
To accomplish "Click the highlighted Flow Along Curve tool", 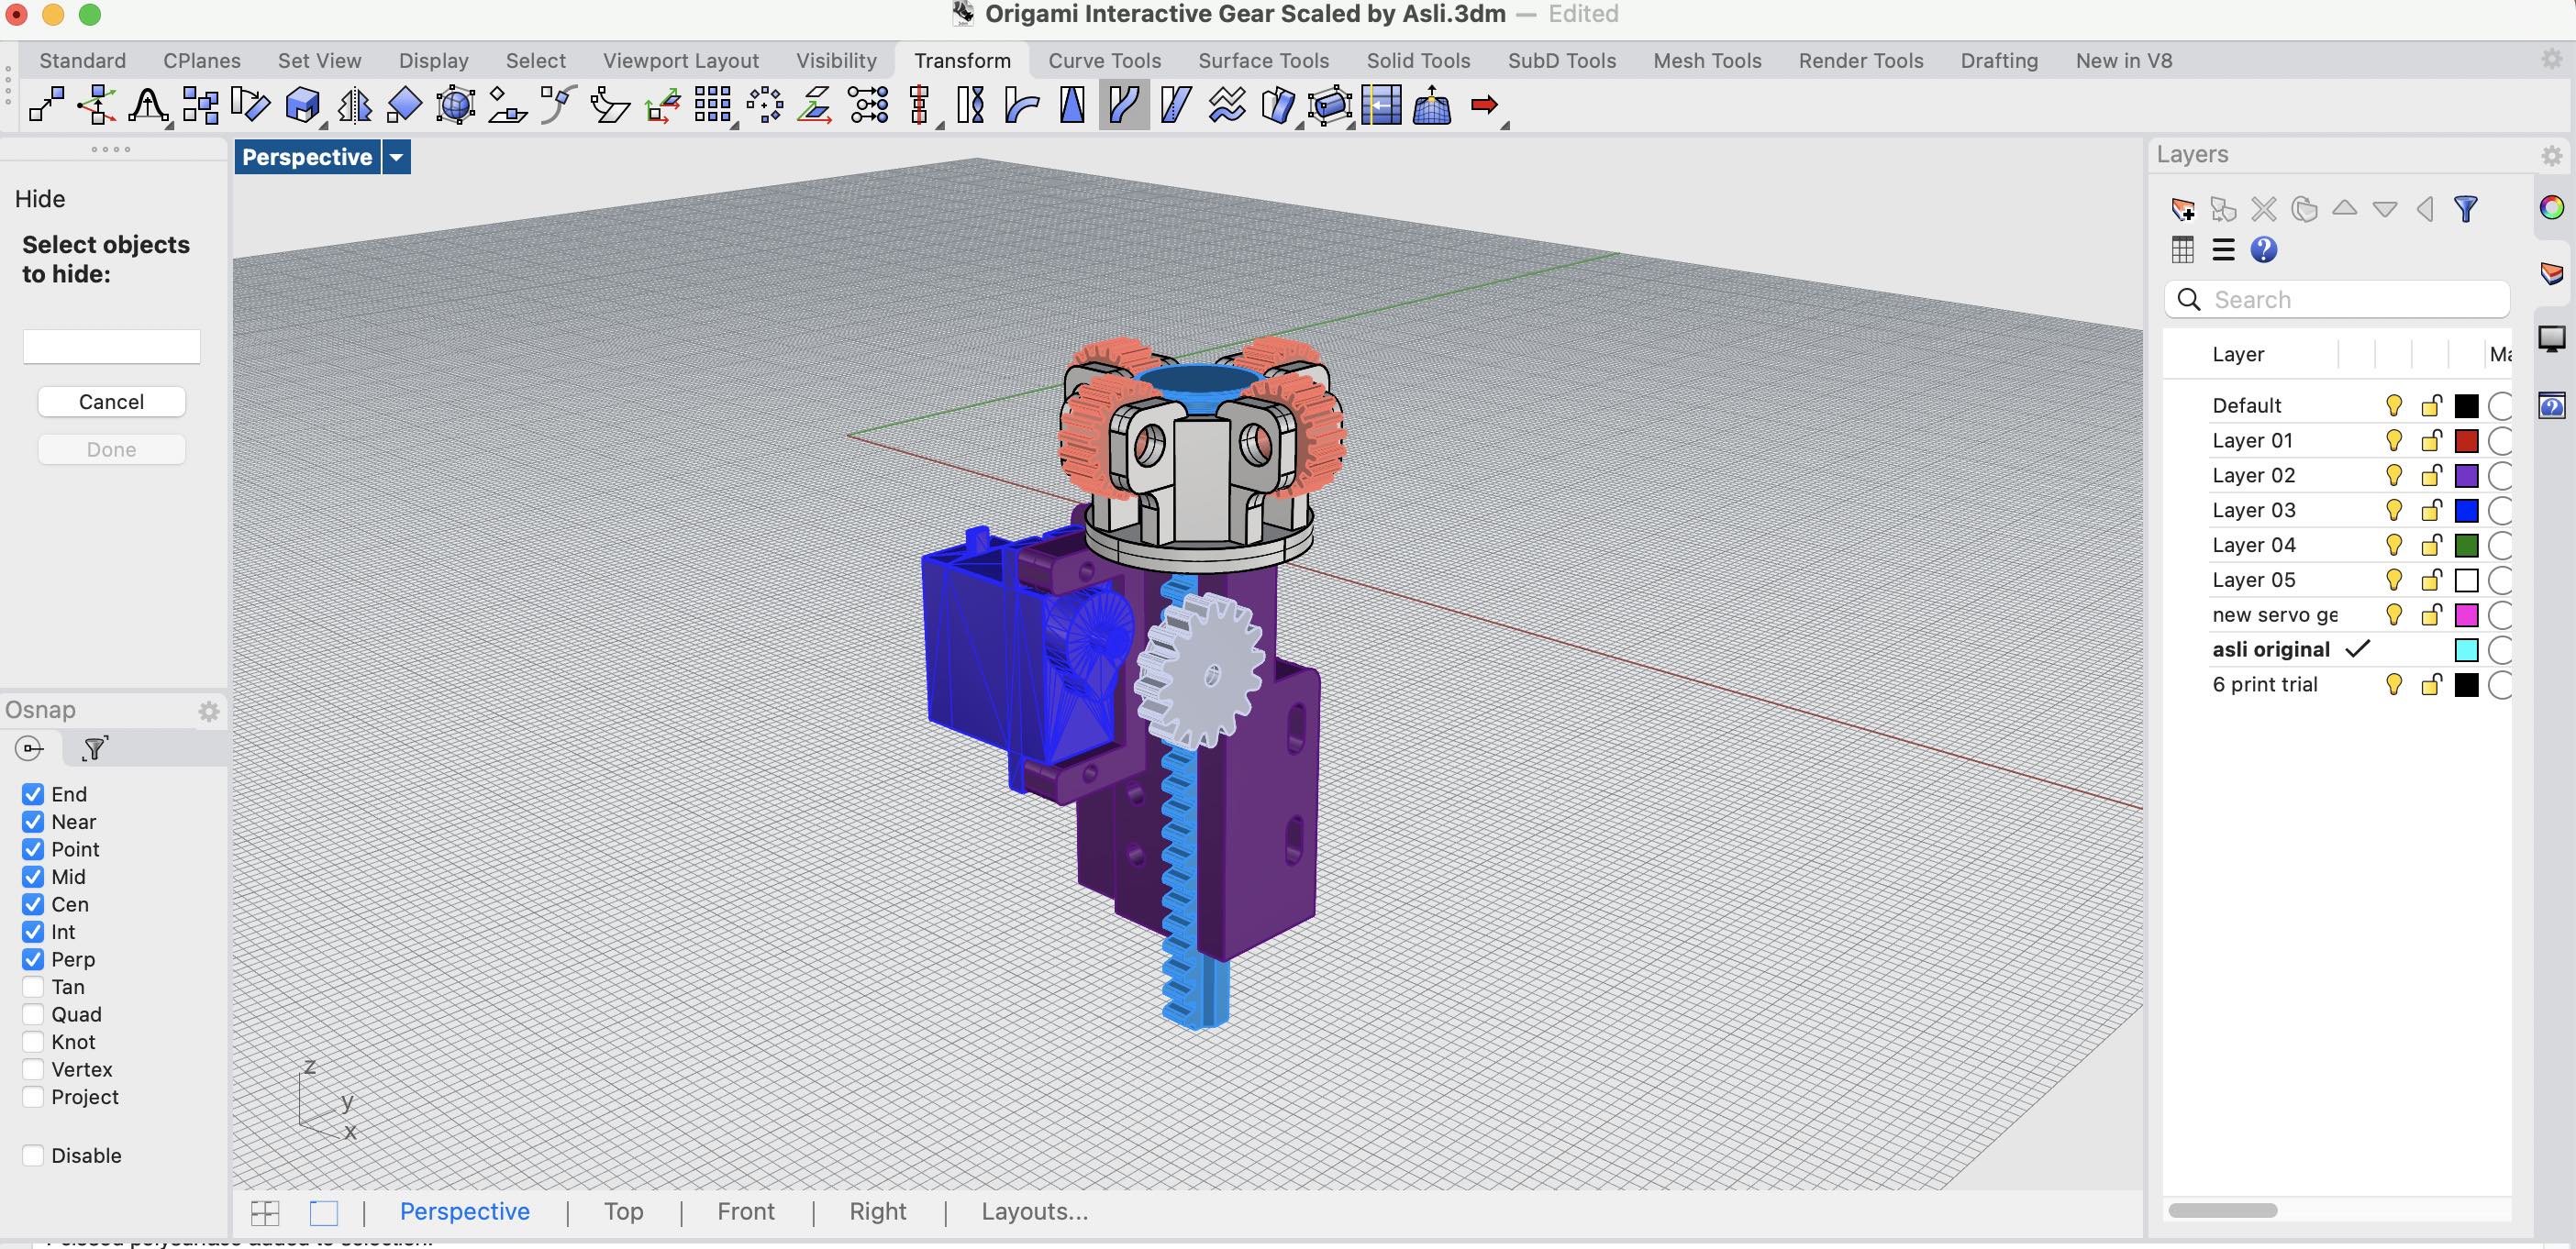I will [1124, 105].
